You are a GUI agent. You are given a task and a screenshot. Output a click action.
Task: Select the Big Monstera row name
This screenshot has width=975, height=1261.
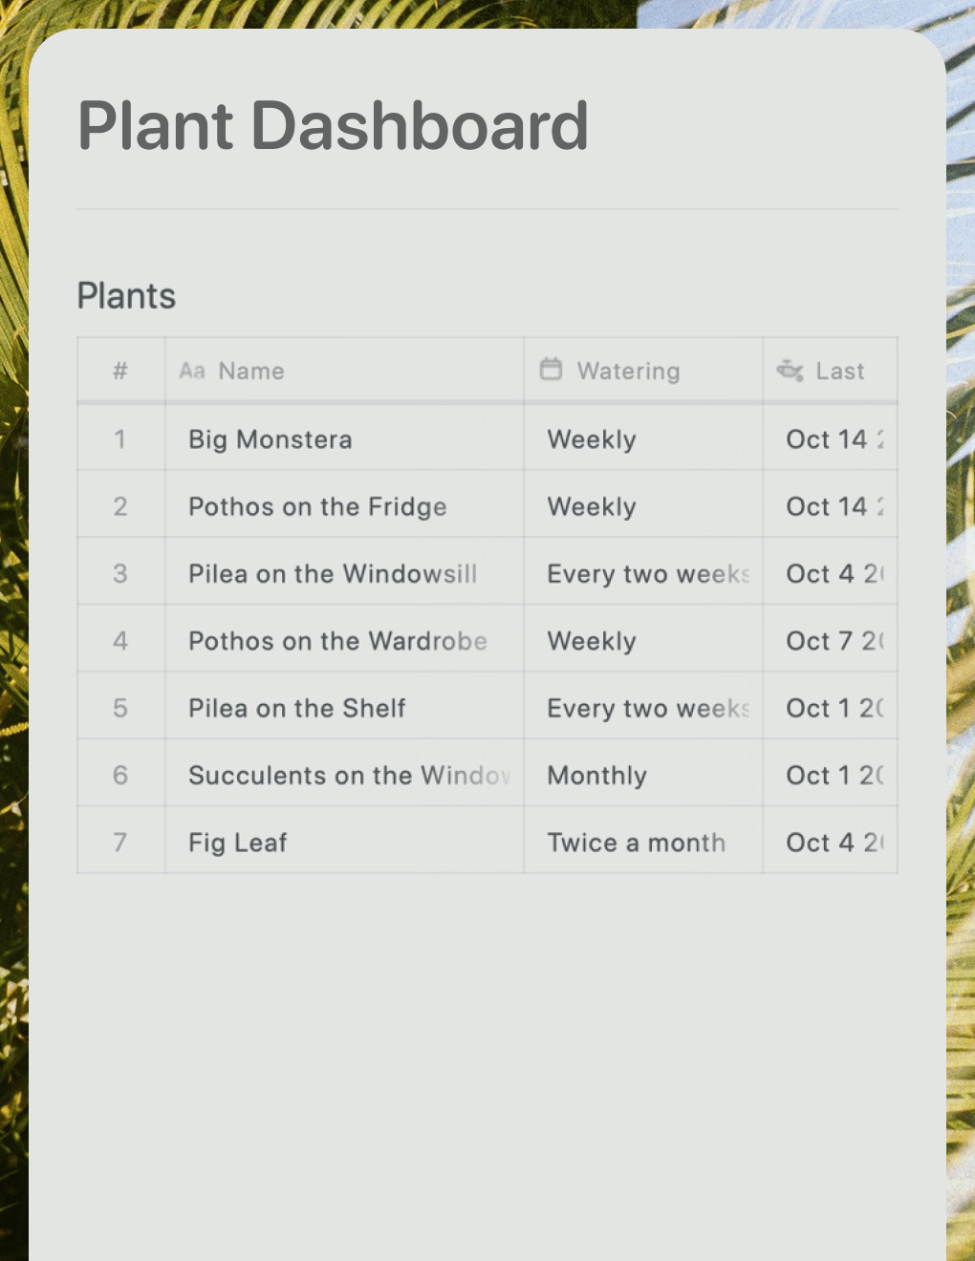(x=270, y=439)
